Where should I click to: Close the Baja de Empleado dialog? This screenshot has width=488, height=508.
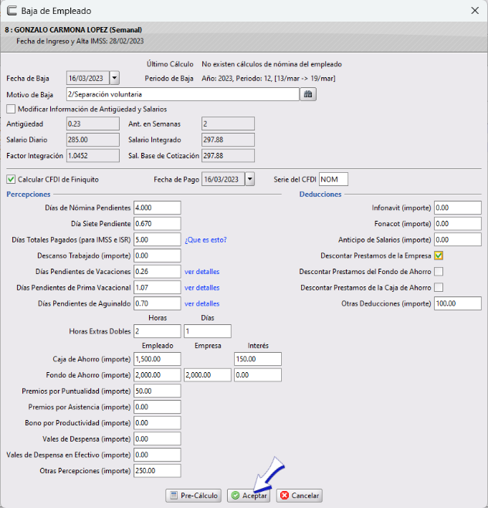pos(475,11)
